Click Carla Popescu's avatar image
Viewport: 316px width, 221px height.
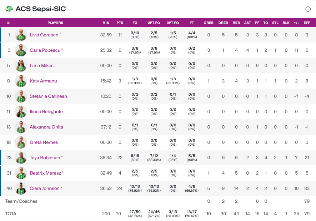point(21,50)
